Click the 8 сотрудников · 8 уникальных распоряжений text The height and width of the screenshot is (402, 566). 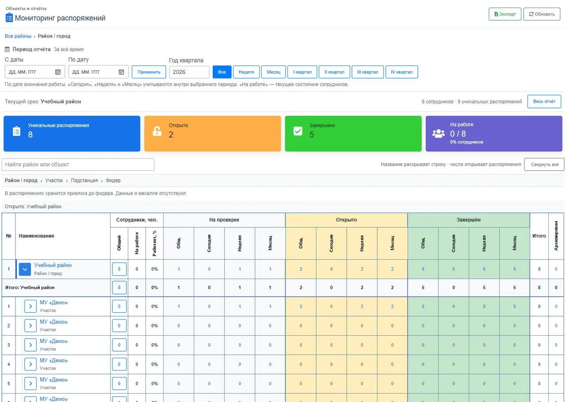point(472,102)
